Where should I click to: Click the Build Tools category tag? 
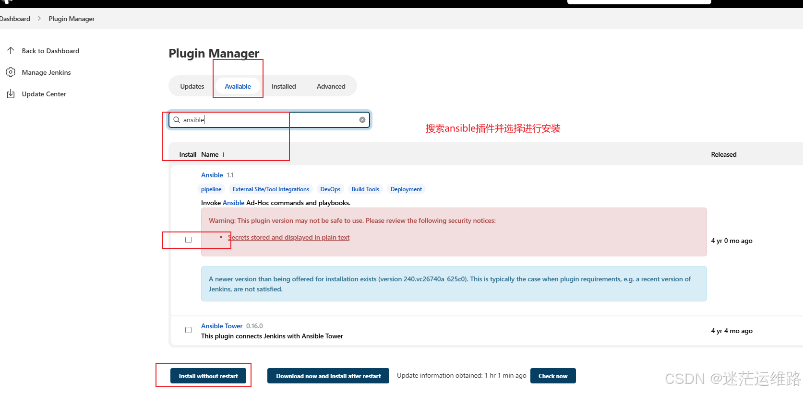[365, 189]
